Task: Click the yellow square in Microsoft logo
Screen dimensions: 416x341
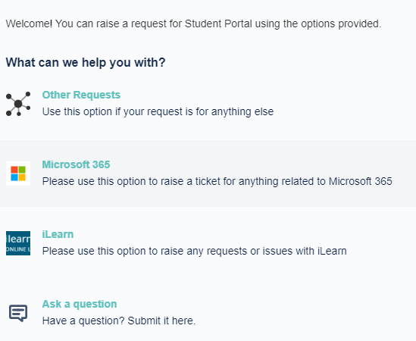Action: tap(22, 177)
